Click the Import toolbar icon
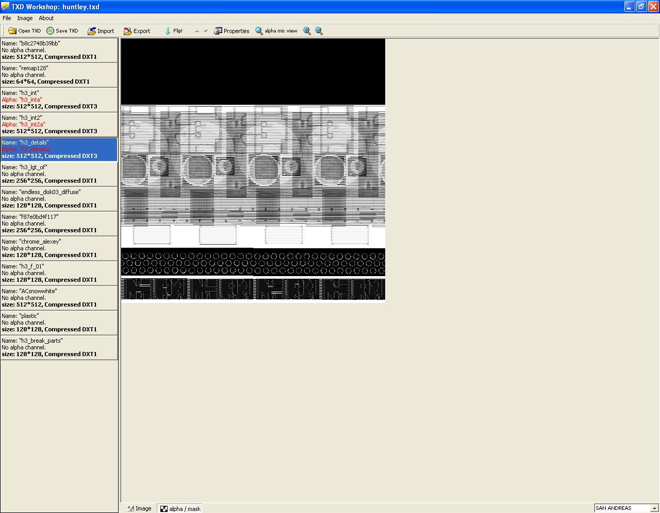The image size is (660, 513). pyautogui.click(x=92, y=31)
